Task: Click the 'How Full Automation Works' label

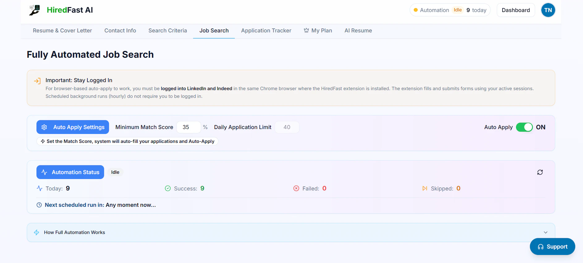Action: tap(74, 232)
